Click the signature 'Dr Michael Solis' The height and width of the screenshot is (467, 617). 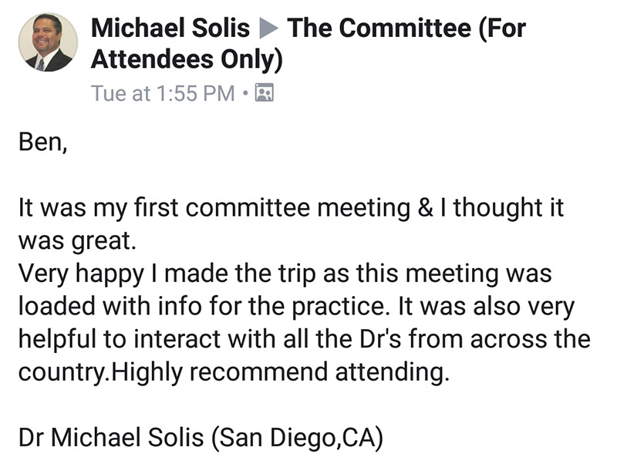[x=111, y=437]
